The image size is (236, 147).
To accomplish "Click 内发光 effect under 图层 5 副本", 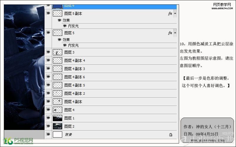I will (x=73, y=26).
